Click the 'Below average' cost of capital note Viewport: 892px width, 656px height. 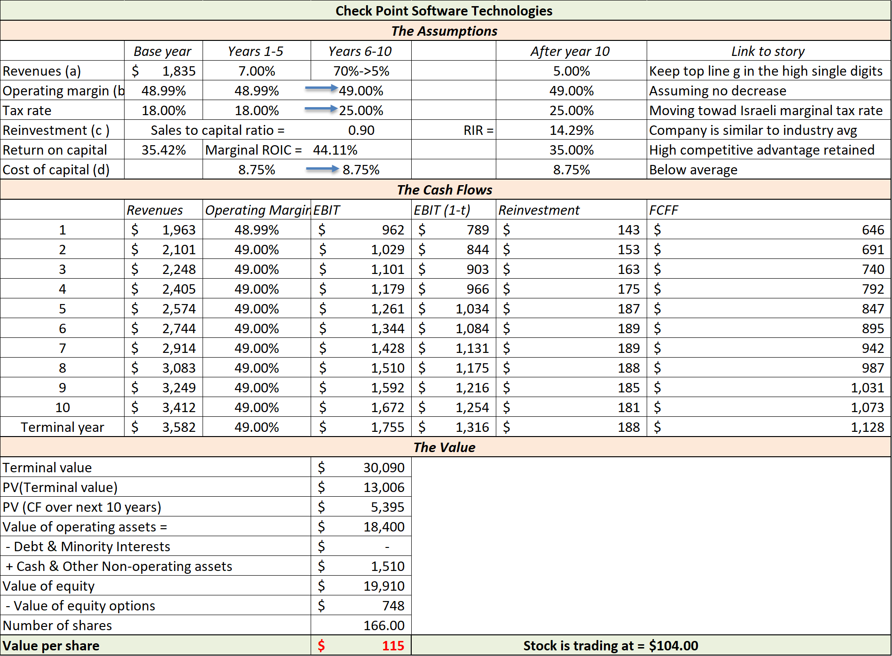click(x=693, y=170)
